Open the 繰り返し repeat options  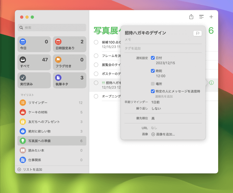156,108
